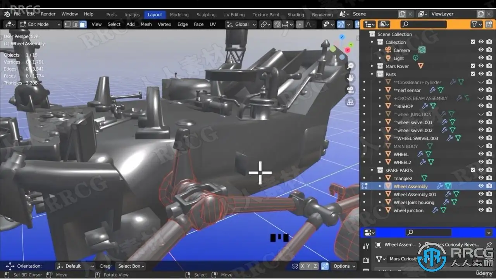
Task: Click the light data icon beside Light
Action: tap(415, 58)
